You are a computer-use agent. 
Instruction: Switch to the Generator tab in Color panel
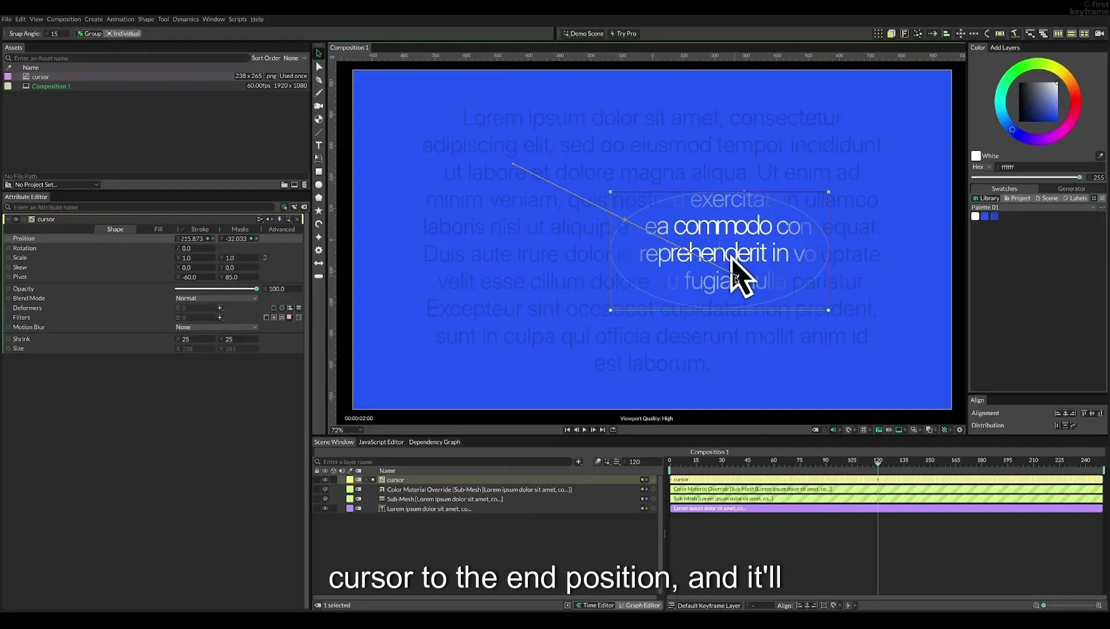pyautogui.click(x=1071, y=189)
